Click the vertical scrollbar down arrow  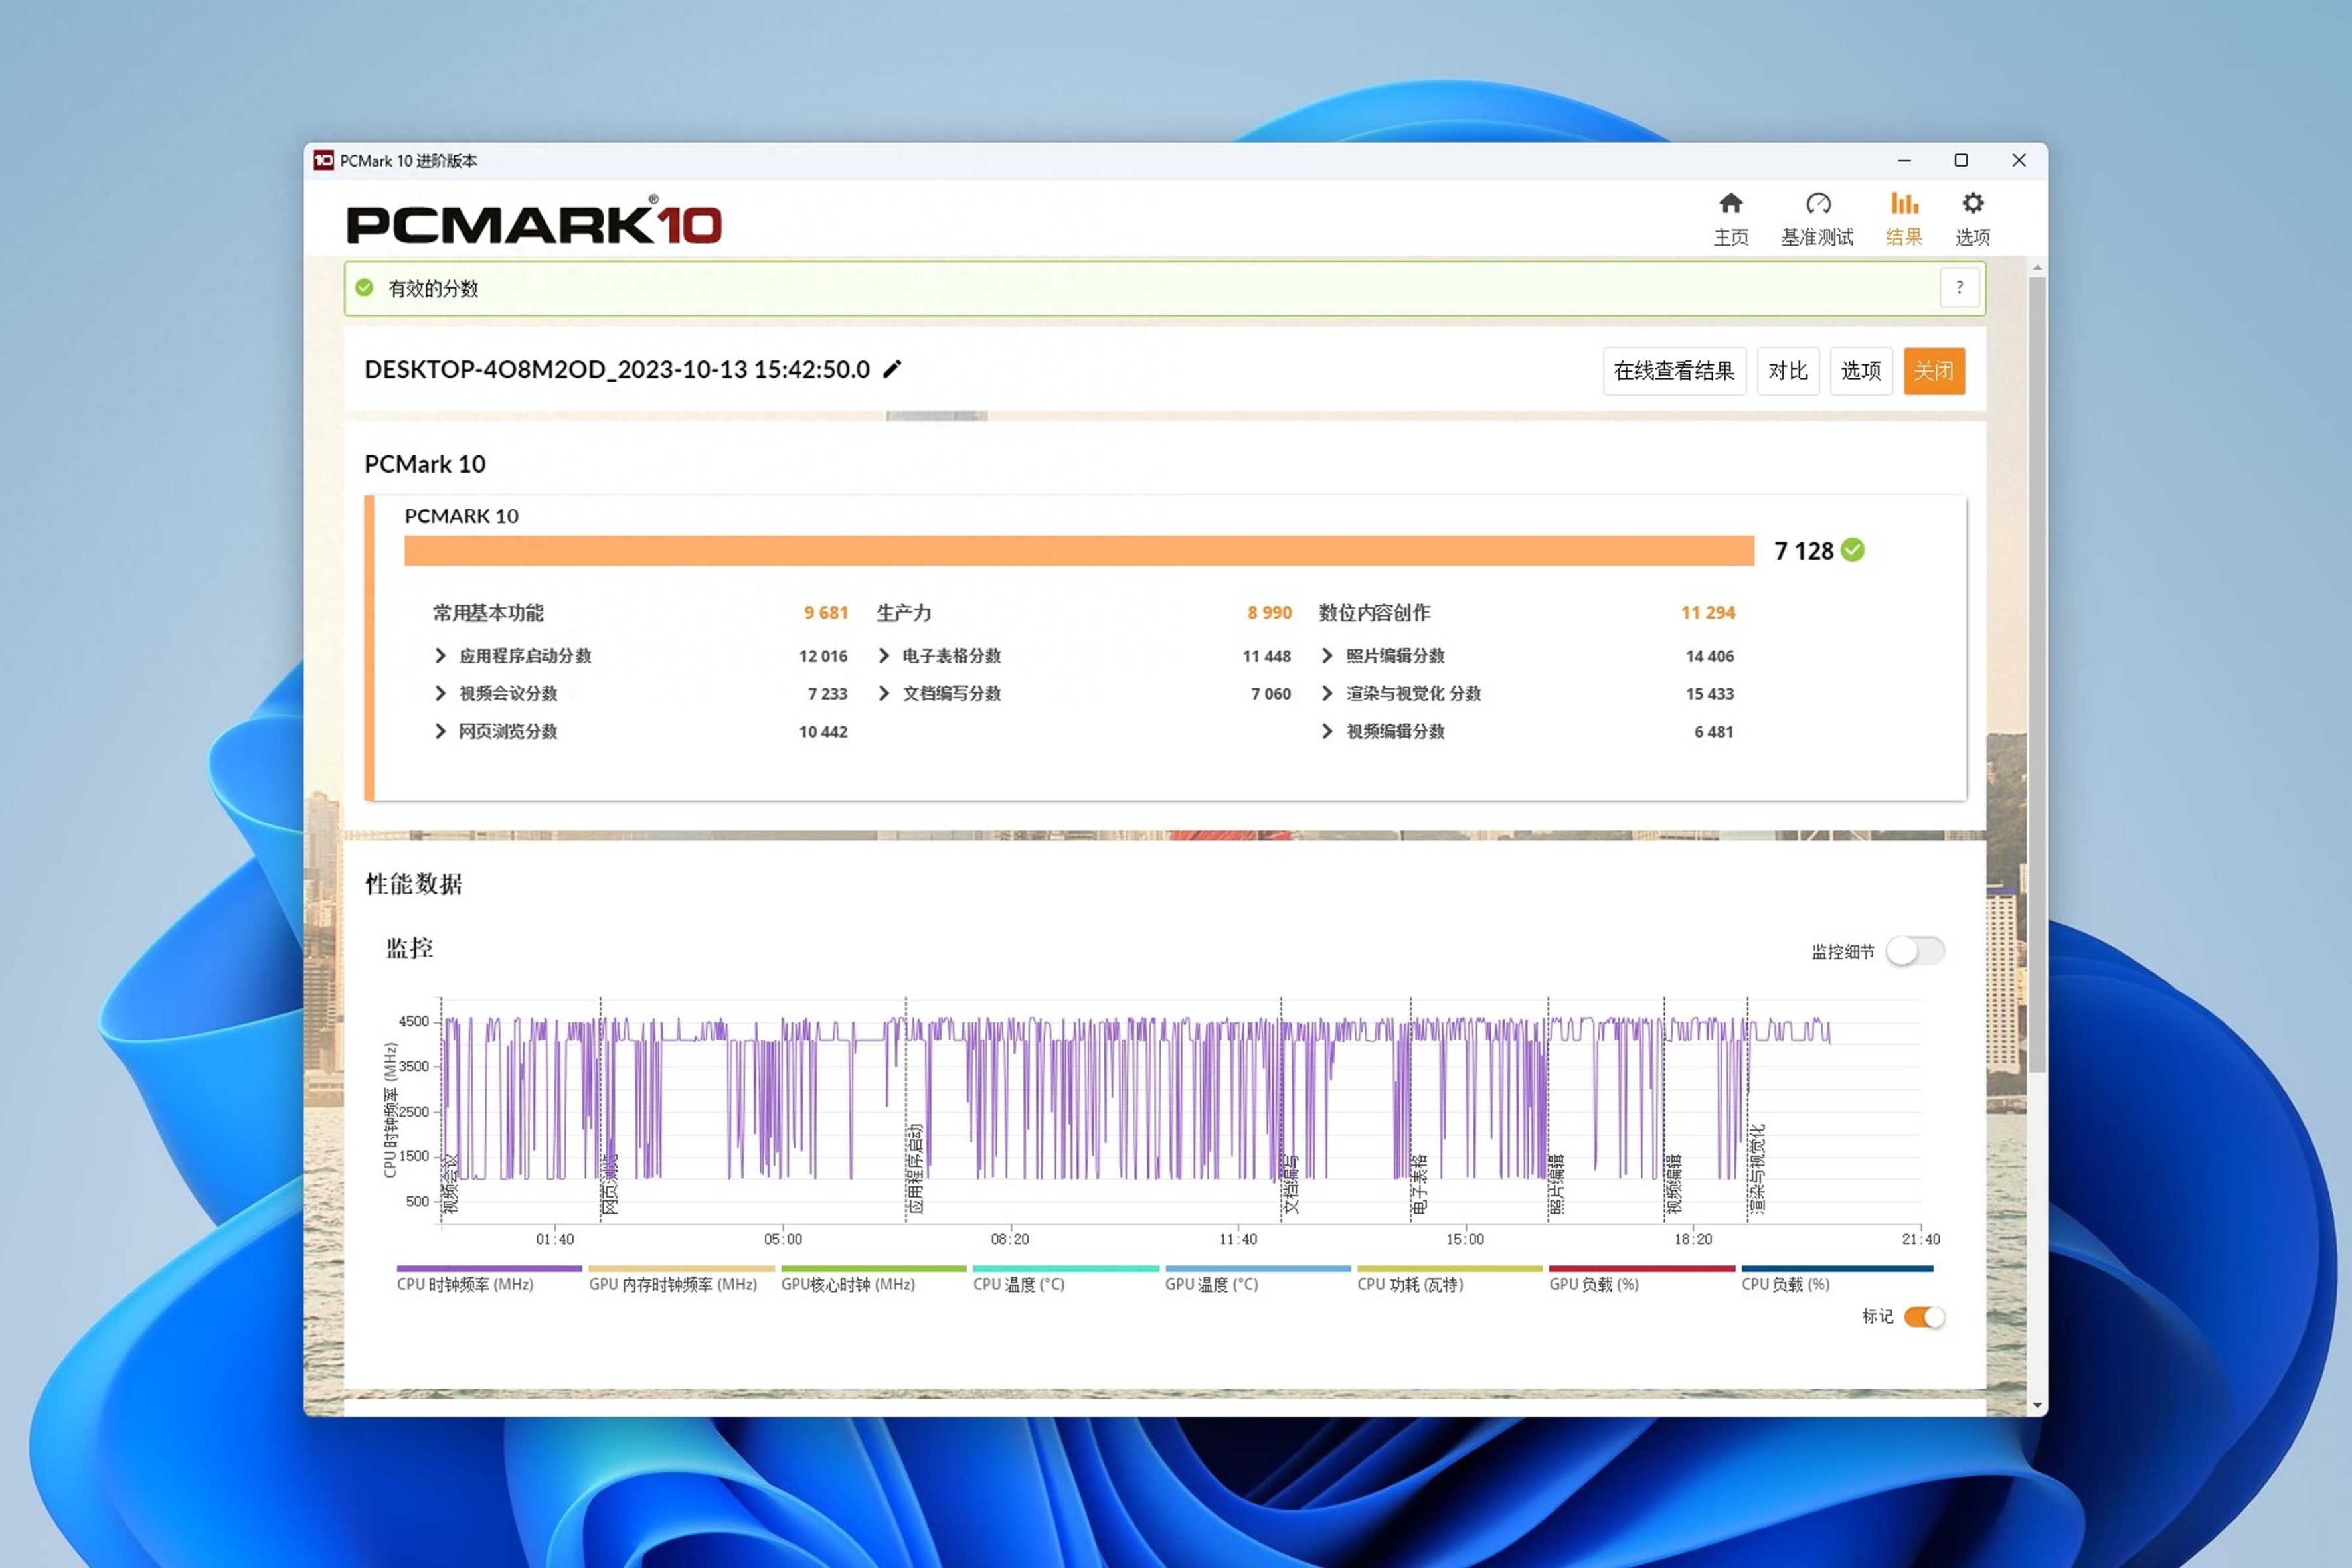(2037, 1405)
